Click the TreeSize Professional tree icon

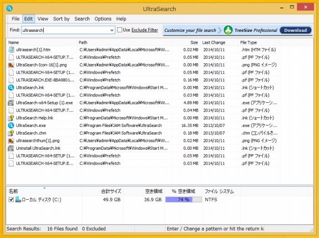pyautogui.click(x=228, y=30)
